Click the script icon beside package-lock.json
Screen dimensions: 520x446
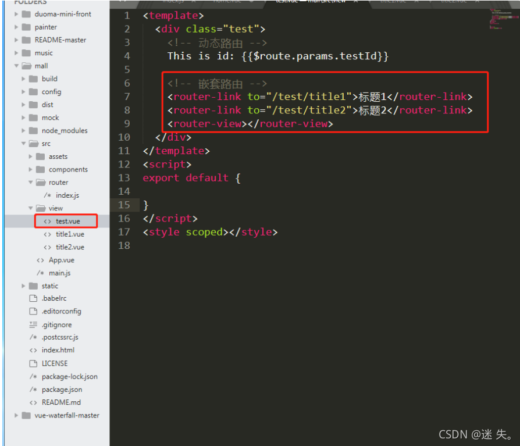point(33,376)
